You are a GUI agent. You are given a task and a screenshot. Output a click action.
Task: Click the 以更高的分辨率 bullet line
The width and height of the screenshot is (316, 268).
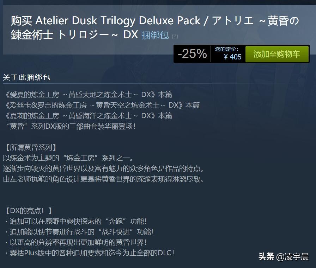(x=76, y=242)
